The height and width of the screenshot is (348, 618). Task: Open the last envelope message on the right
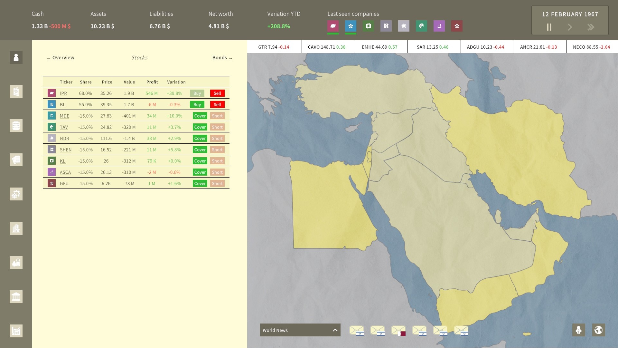point(461,330)
